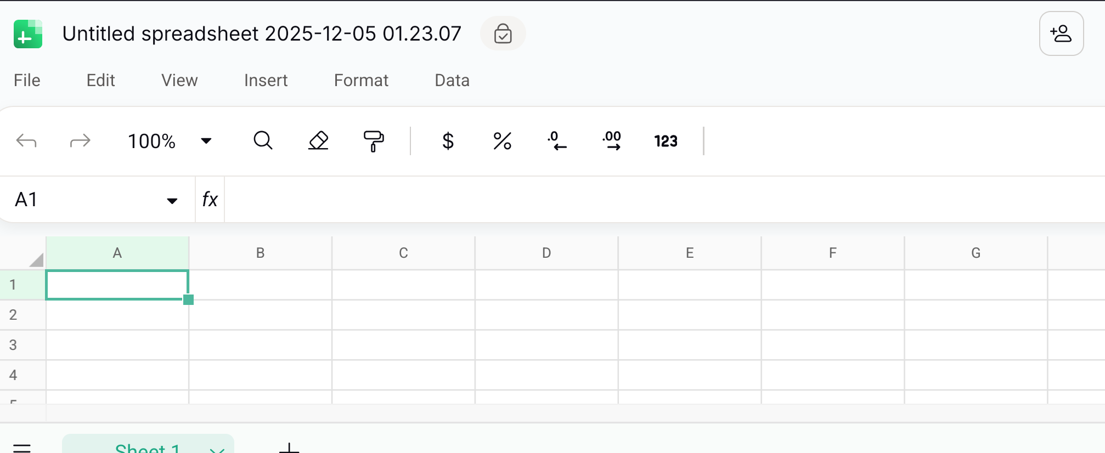This screenshot has height=453, width=1105.
Task: Open the Data menu
Action: pos(452,81)
